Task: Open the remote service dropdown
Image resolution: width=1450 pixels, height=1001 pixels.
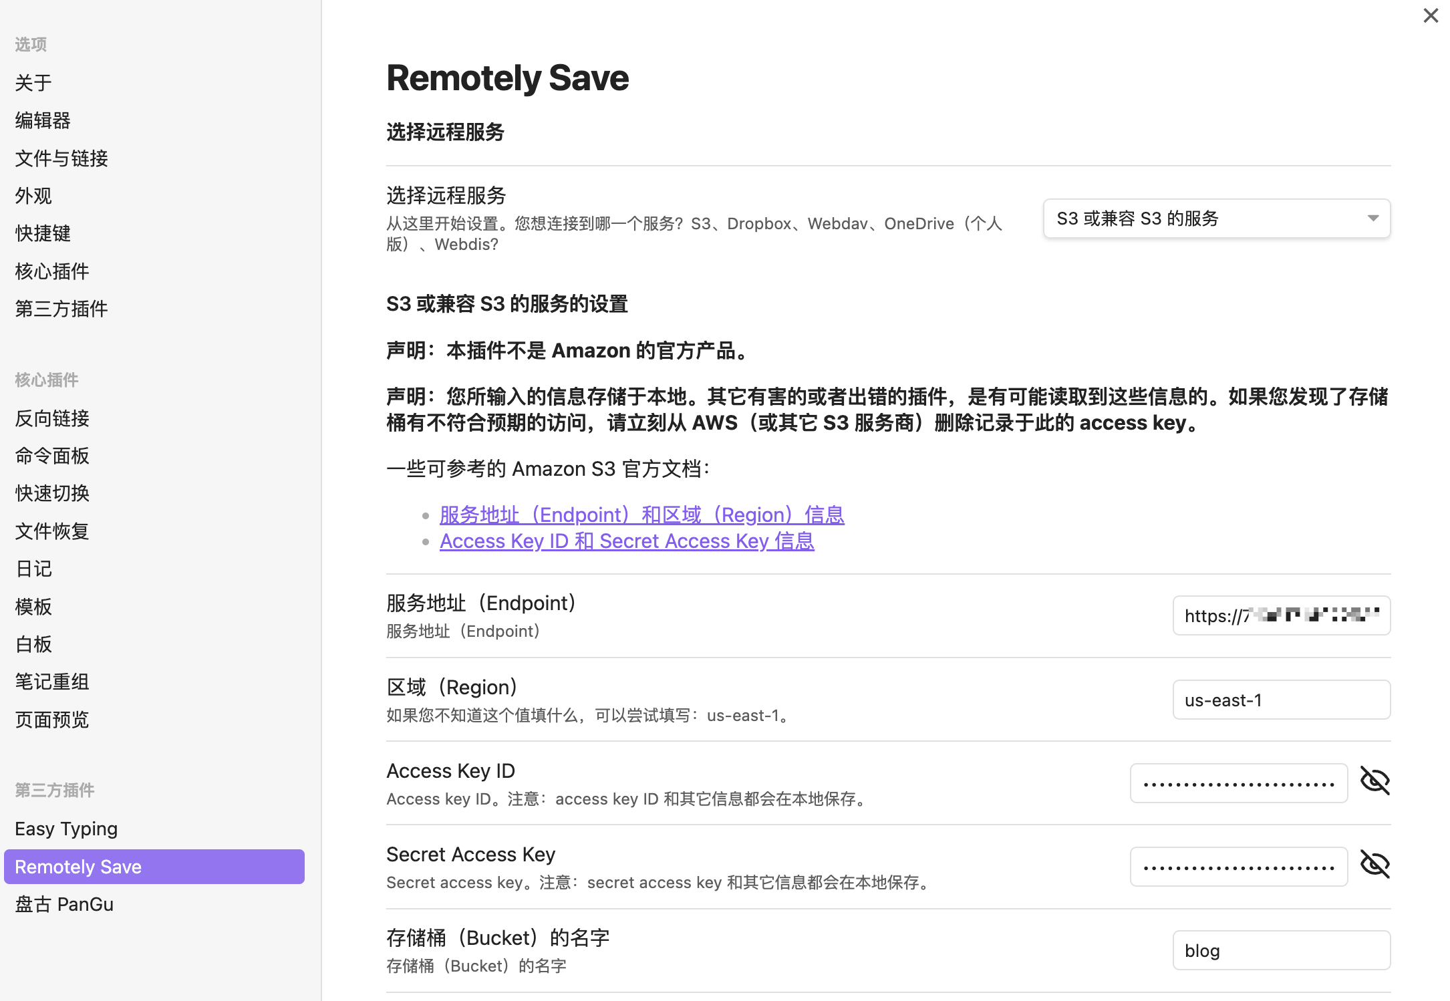Action: (1216, 219)
